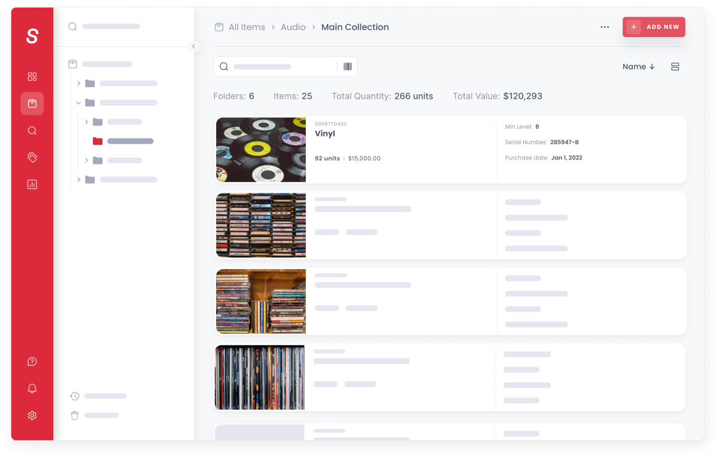Open the tags icon in red sidebar
Image resolution: width=718 pixels, height=458 pixels.
pyautogui.click(x=32, y=158)
